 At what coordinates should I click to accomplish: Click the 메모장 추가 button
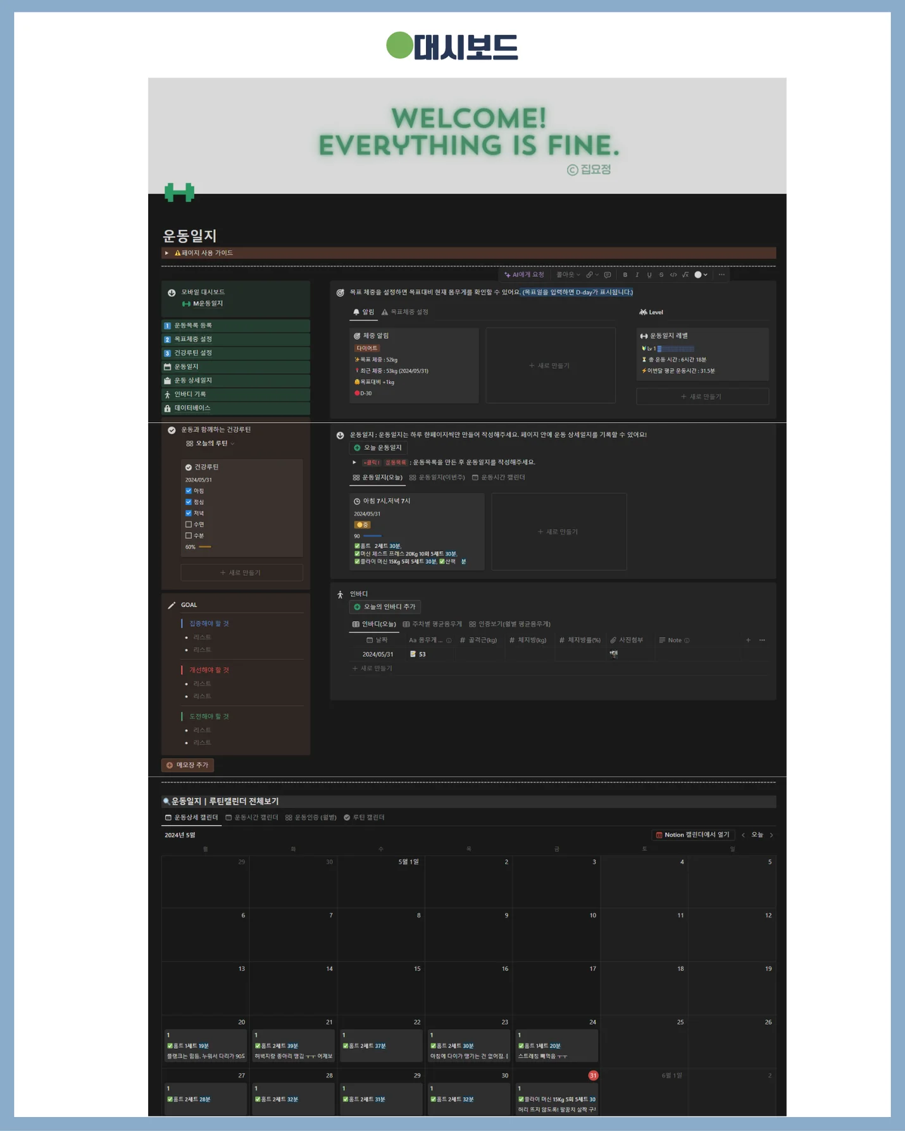[188, 765]
